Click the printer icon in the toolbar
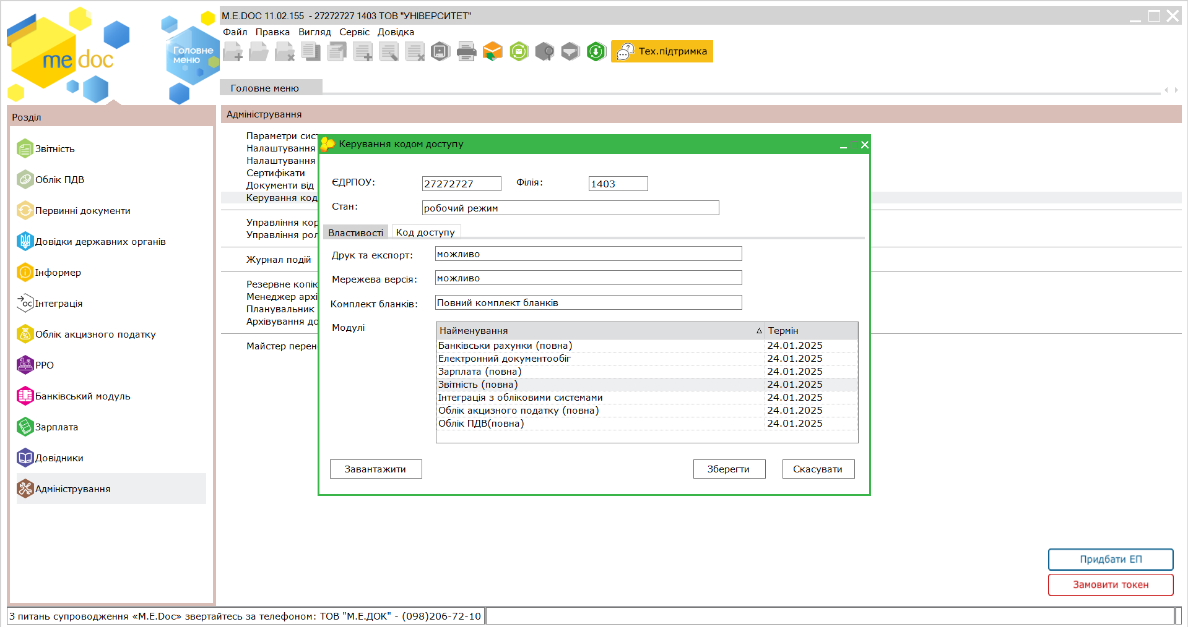 click(x=466, y=51)
